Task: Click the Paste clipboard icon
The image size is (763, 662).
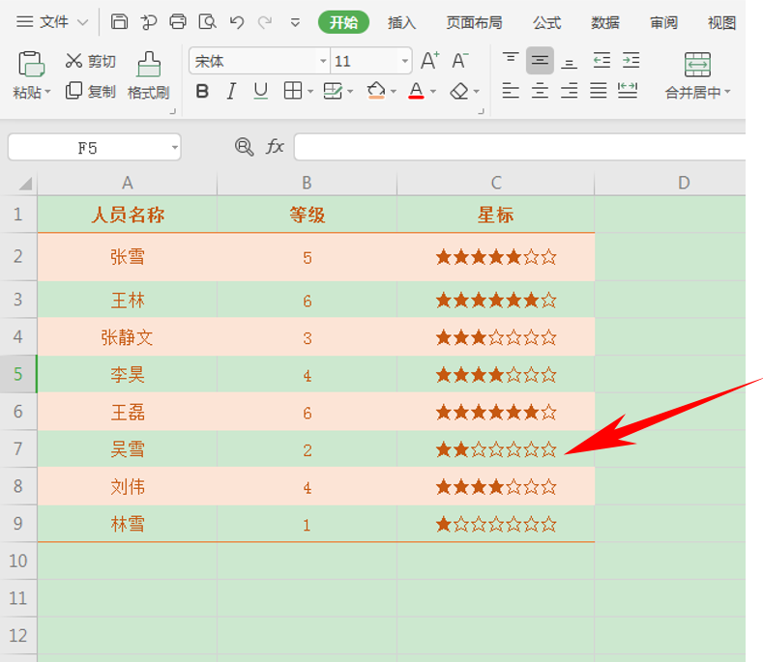Action: click(31, 64)
